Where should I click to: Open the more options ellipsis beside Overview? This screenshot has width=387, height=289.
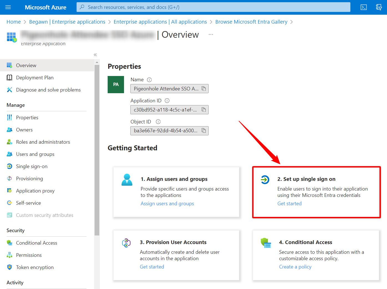[x=211, y=34]
